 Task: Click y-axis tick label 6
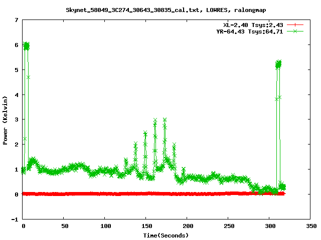[x=17, y=45]
